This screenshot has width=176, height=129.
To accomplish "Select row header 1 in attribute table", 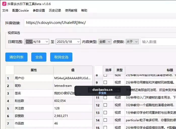I will point(10,78).
